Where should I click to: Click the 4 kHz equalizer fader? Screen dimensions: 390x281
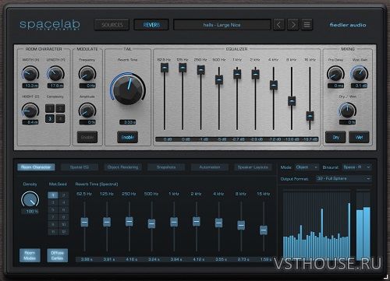point(274,85)
